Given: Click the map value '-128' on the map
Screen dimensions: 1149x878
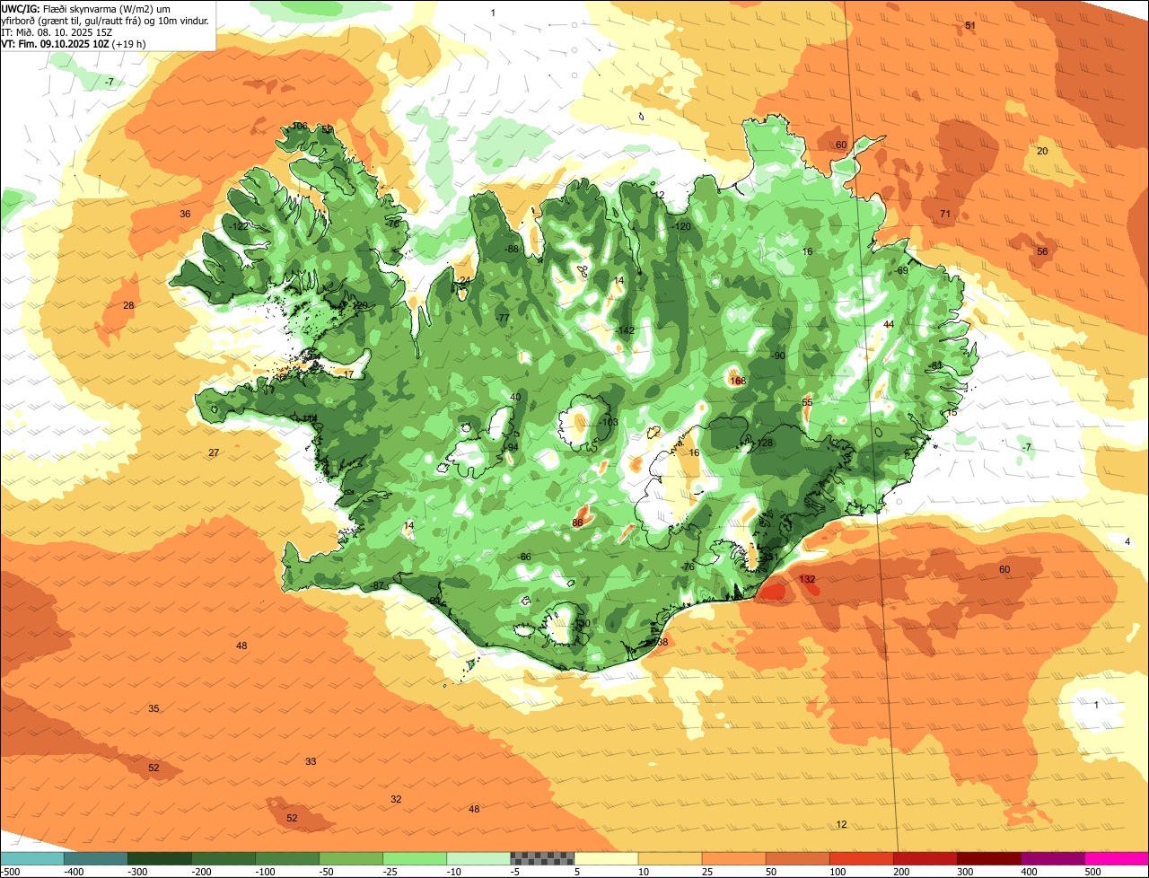Looking at the screenshot, I should 763,443.
